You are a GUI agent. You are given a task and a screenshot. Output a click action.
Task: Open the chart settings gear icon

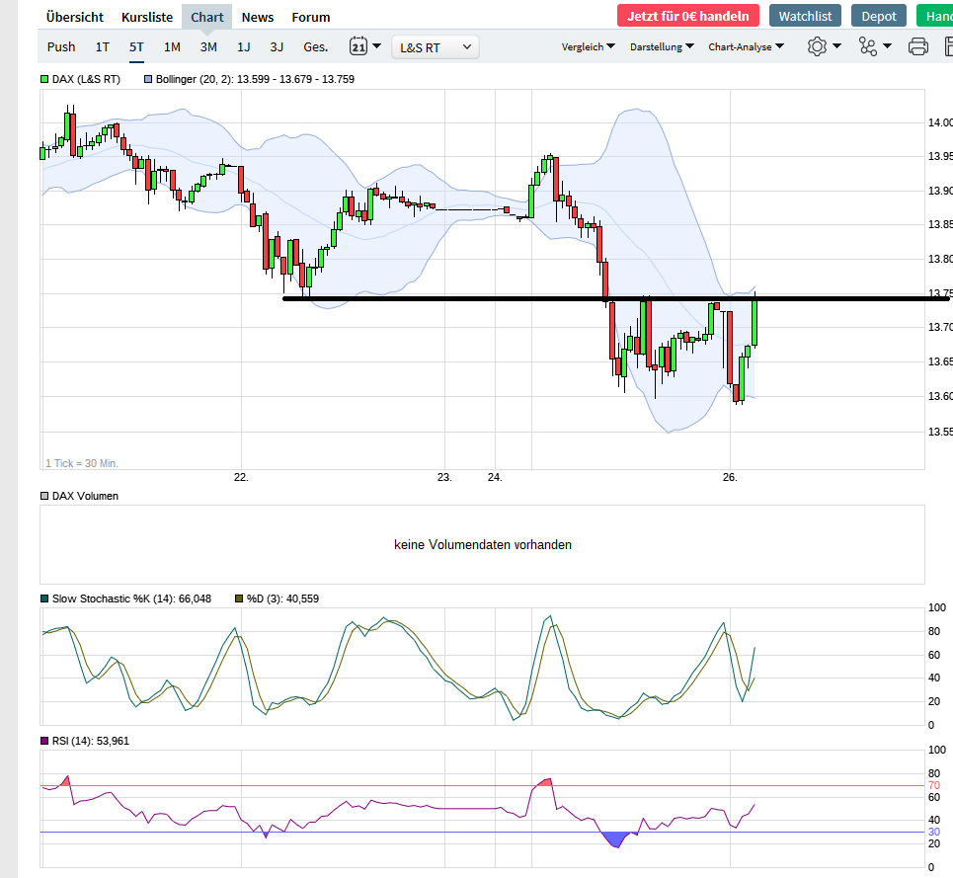pyautogui.click(x=818, y=45)
